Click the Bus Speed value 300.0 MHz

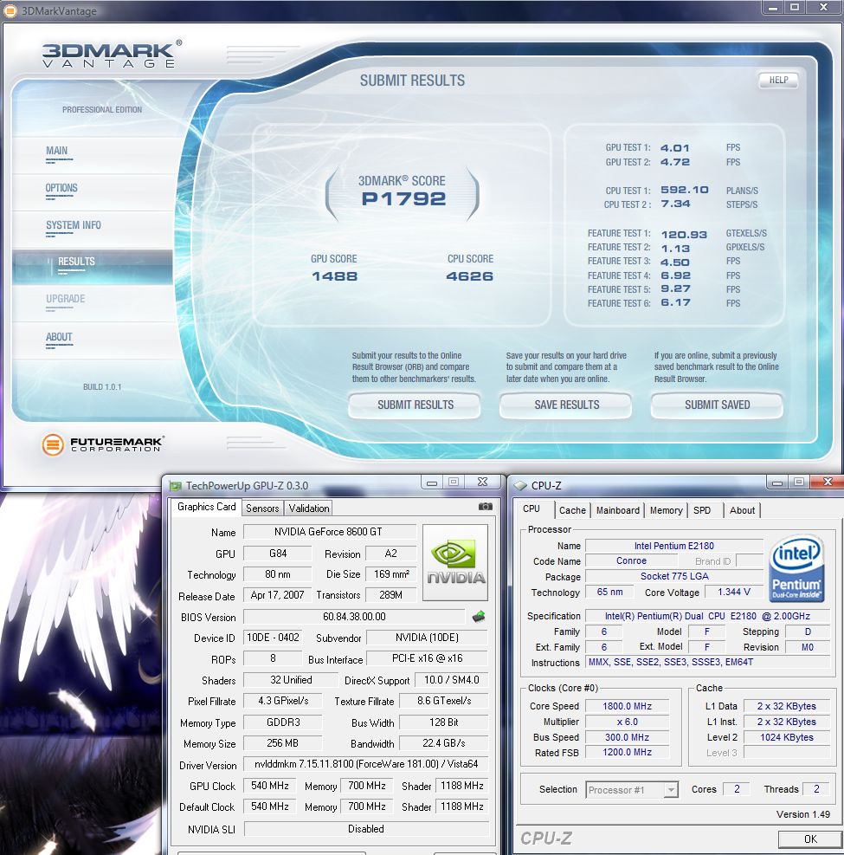627,737
